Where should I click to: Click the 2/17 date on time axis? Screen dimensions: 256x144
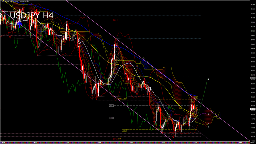[x=131, y=143]
